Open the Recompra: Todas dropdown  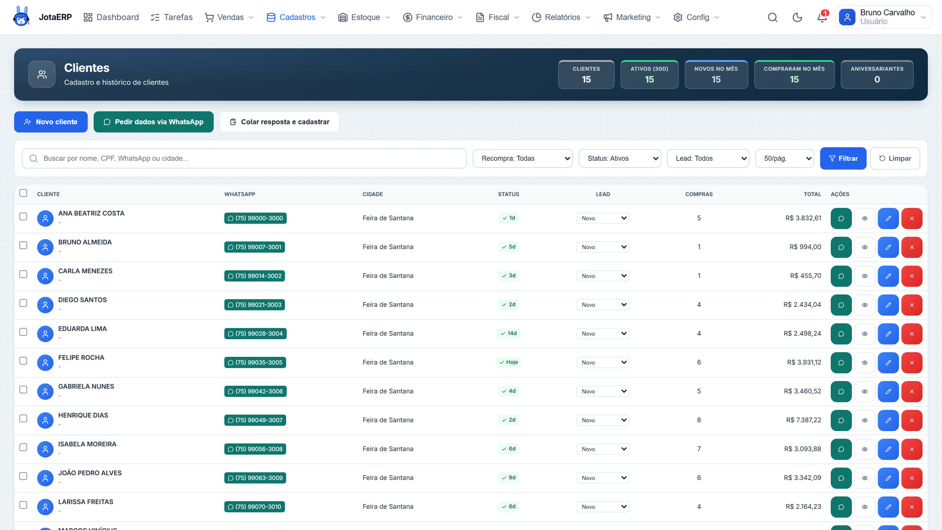pyautogui.click(x=522, y=158)
